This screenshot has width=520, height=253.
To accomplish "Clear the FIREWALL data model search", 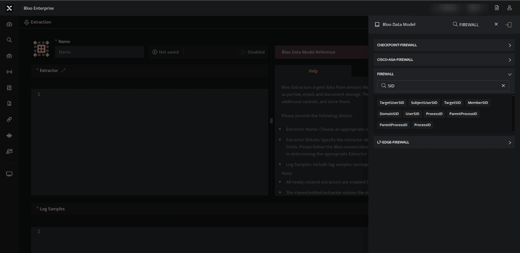I will (x=496, y=24).
